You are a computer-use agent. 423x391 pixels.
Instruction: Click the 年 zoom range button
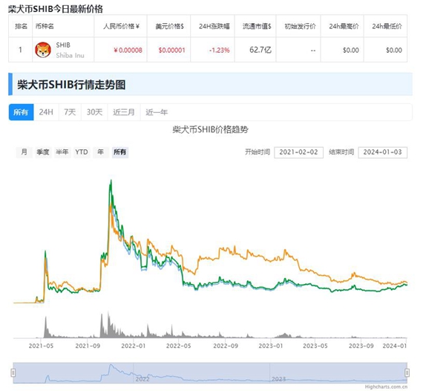101,152
